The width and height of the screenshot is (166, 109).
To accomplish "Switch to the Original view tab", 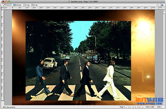I will point(7,5).
